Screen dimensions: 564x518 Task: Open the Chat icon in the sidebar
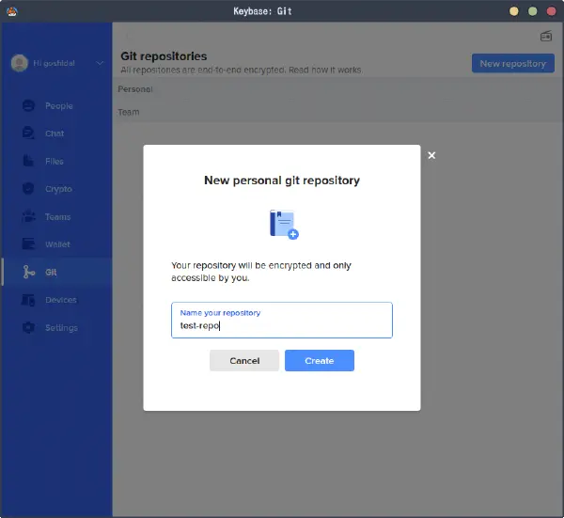[x=28, y=133]
